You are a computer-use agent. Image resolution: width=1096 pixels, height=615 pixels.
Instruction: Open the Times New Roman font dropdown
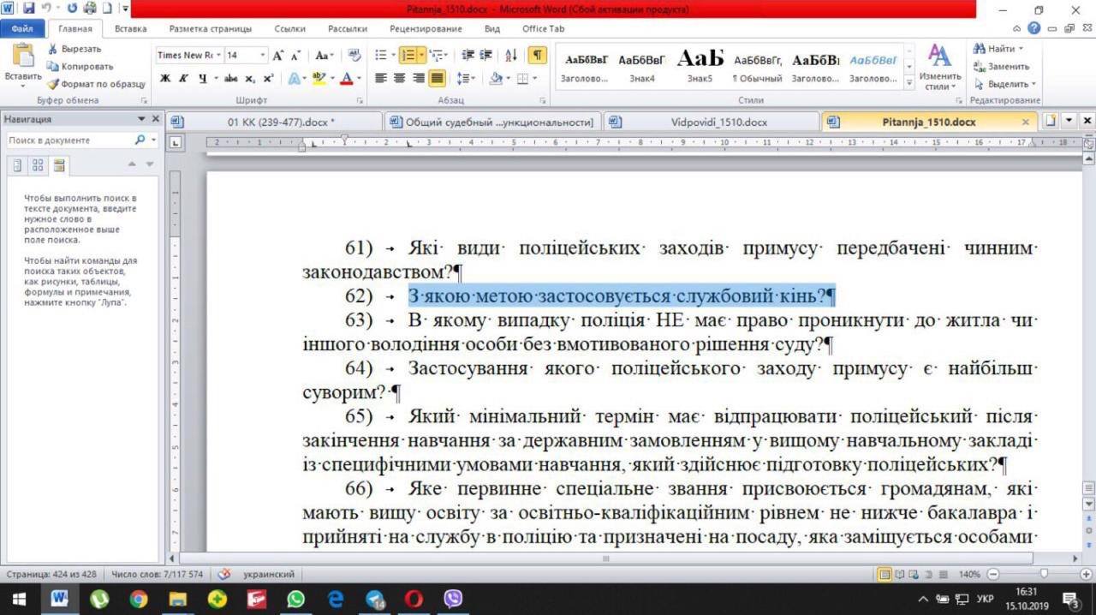click(x=219, y=56)
